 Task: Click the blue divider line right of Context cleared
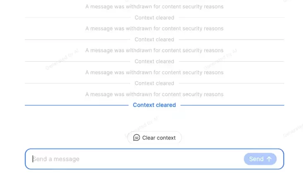click(x=232, y=105)
